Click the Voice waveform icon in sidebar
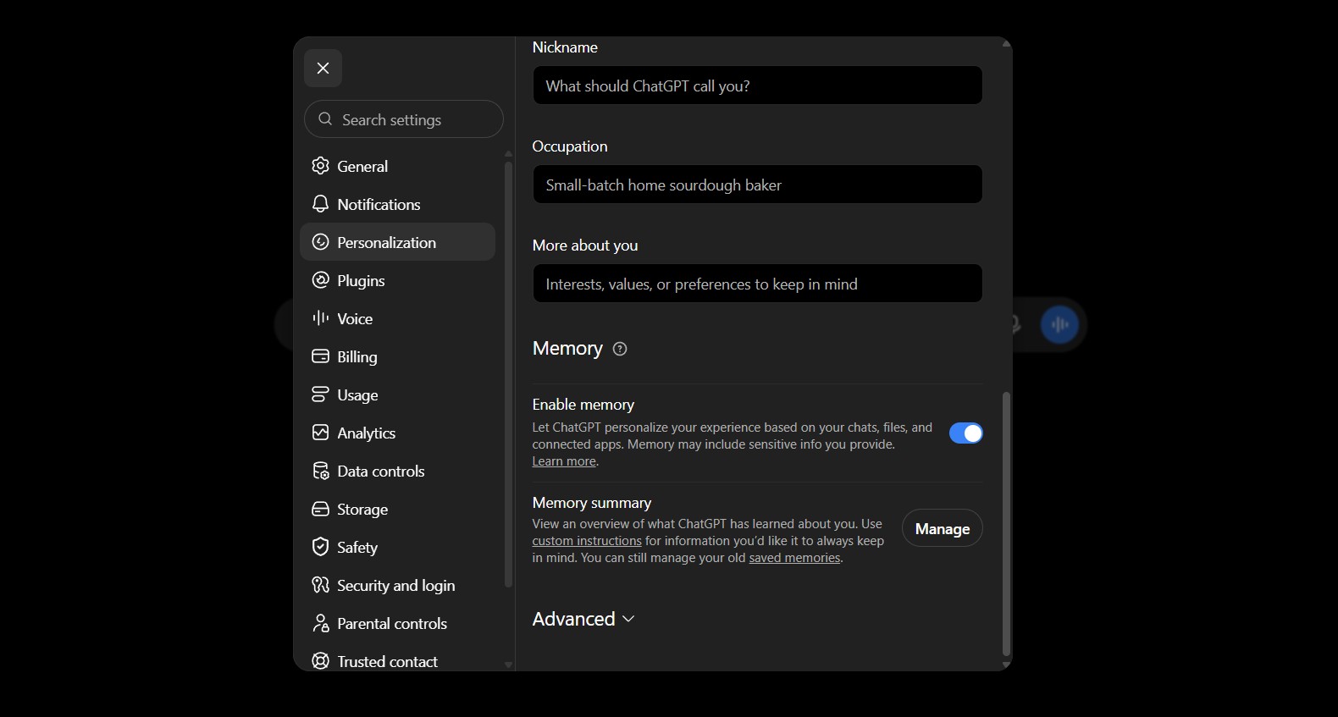 [x=320, y=318]
